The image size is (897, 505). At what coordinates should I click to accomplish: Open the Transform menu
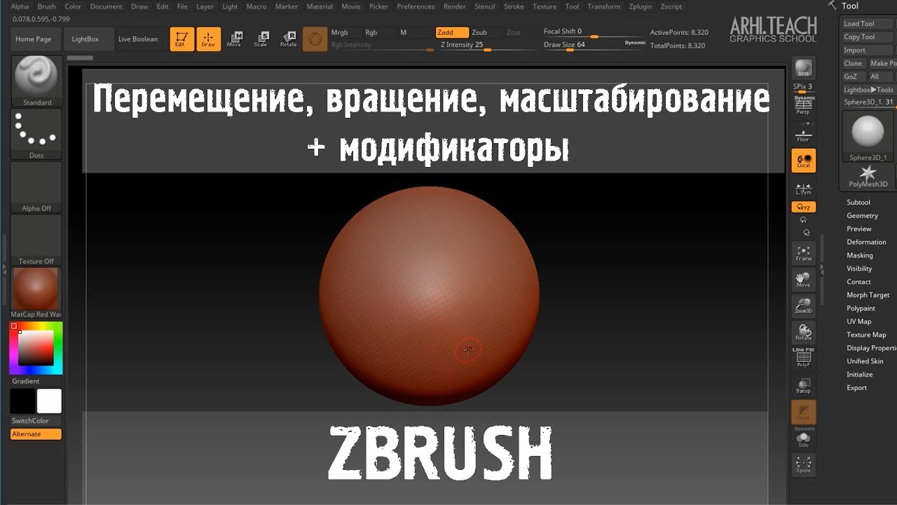[603, 6]
